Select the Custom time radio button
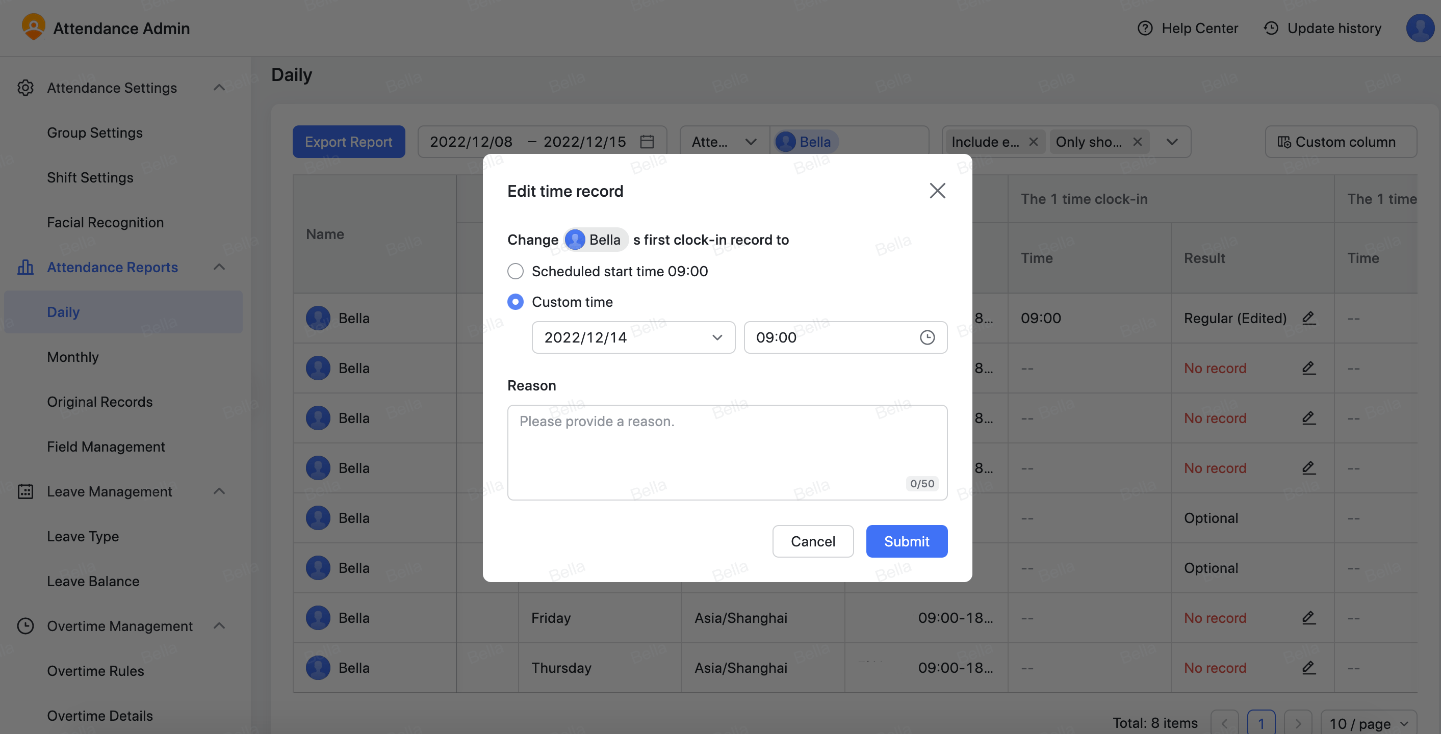Viewport: 1441px width, 734px height. click(515, 302)
